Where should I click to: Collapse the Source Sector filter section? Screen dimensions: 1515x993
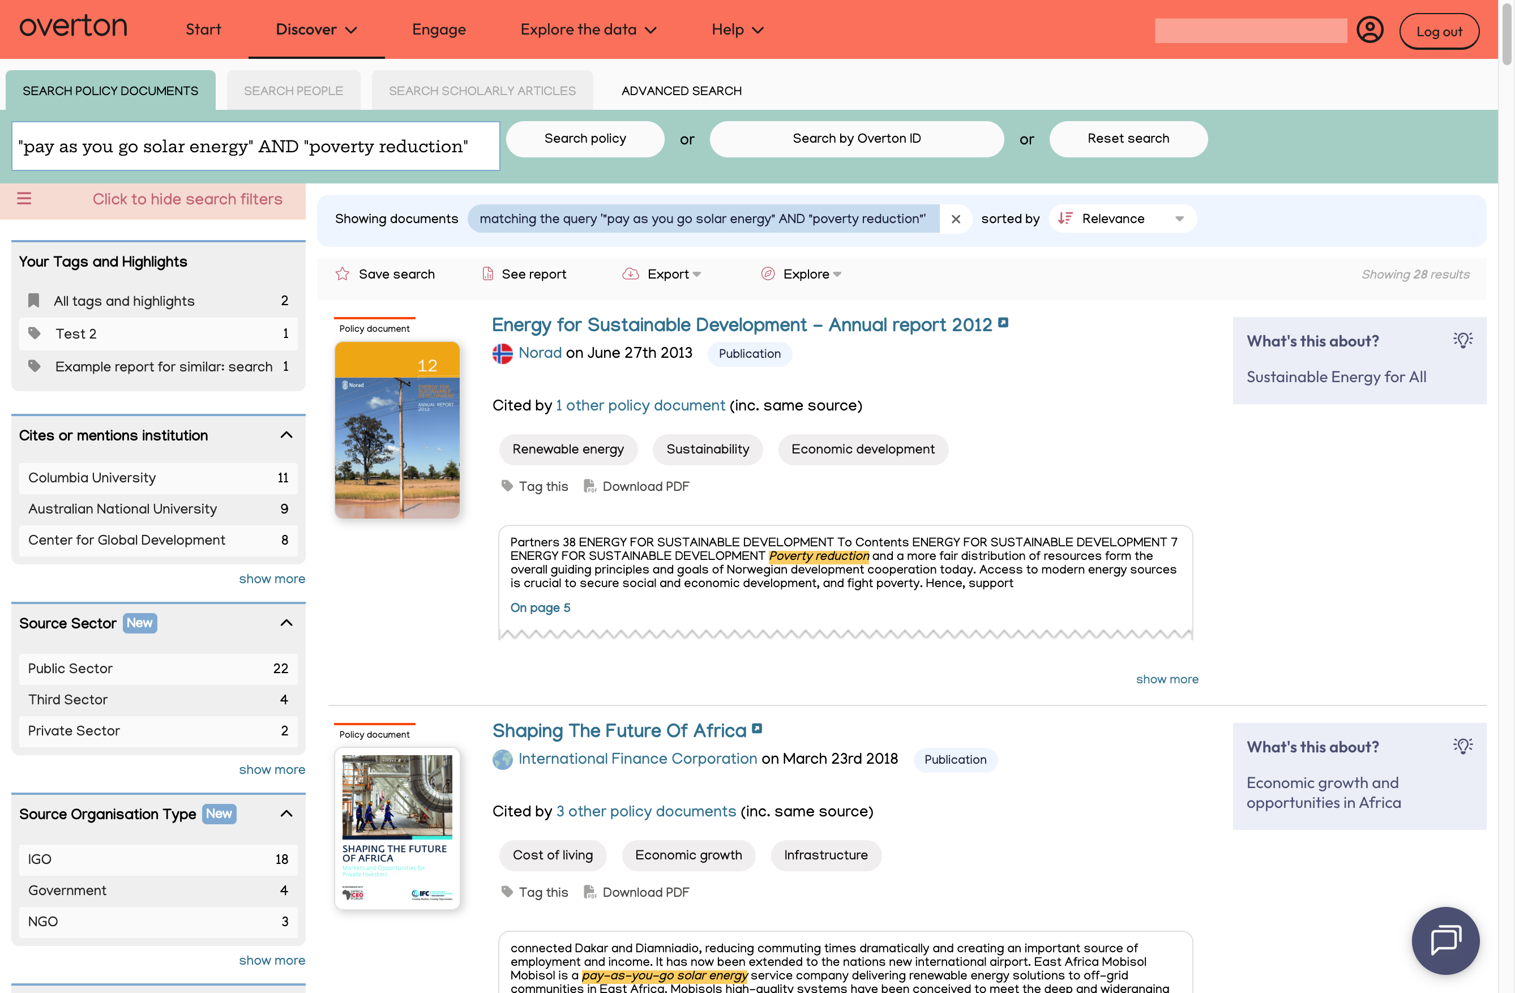[286, 623]
